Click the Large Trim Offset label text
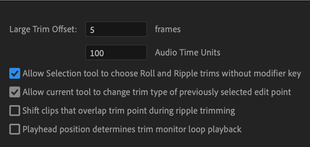 [43, 29]
